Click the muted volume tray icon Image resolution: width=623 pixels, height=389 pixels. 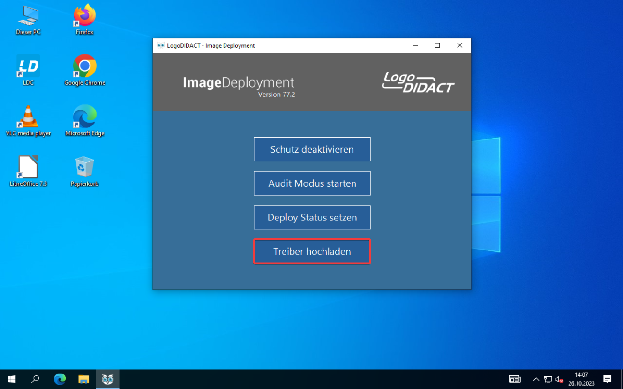pos(559,379)
